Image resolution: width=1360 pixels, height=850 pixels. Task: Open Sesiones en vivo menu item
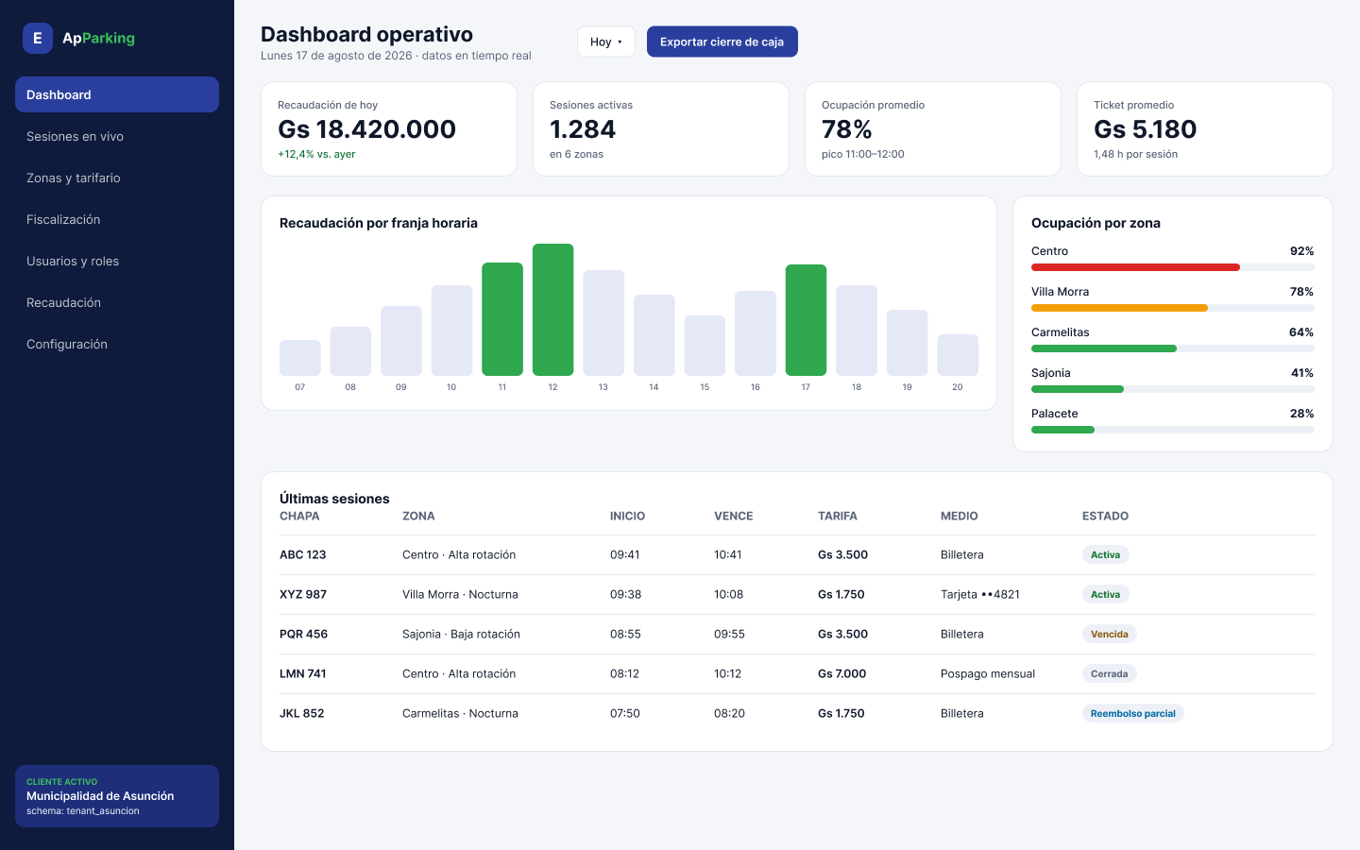click(x=117, y=136)
